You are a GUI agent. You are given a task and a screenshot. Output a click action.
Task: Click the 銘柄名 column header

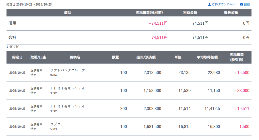pos(75,57)
